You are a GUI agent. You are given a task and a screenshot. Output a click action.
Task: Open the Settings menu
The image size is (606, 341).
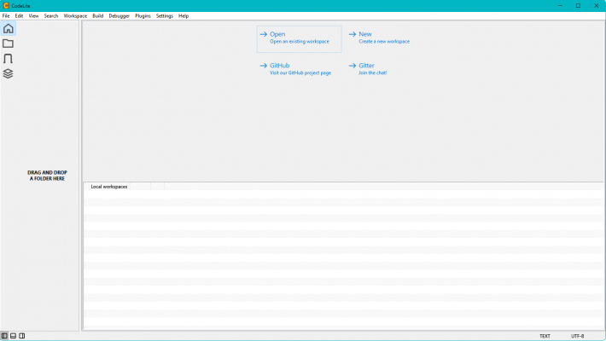tap(164, 16)
